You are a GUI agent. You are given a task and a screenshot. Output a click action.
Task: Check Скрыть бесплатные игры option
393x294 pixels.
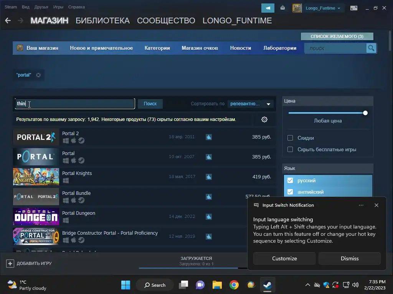pyautogui.click(x=290, y=149)
